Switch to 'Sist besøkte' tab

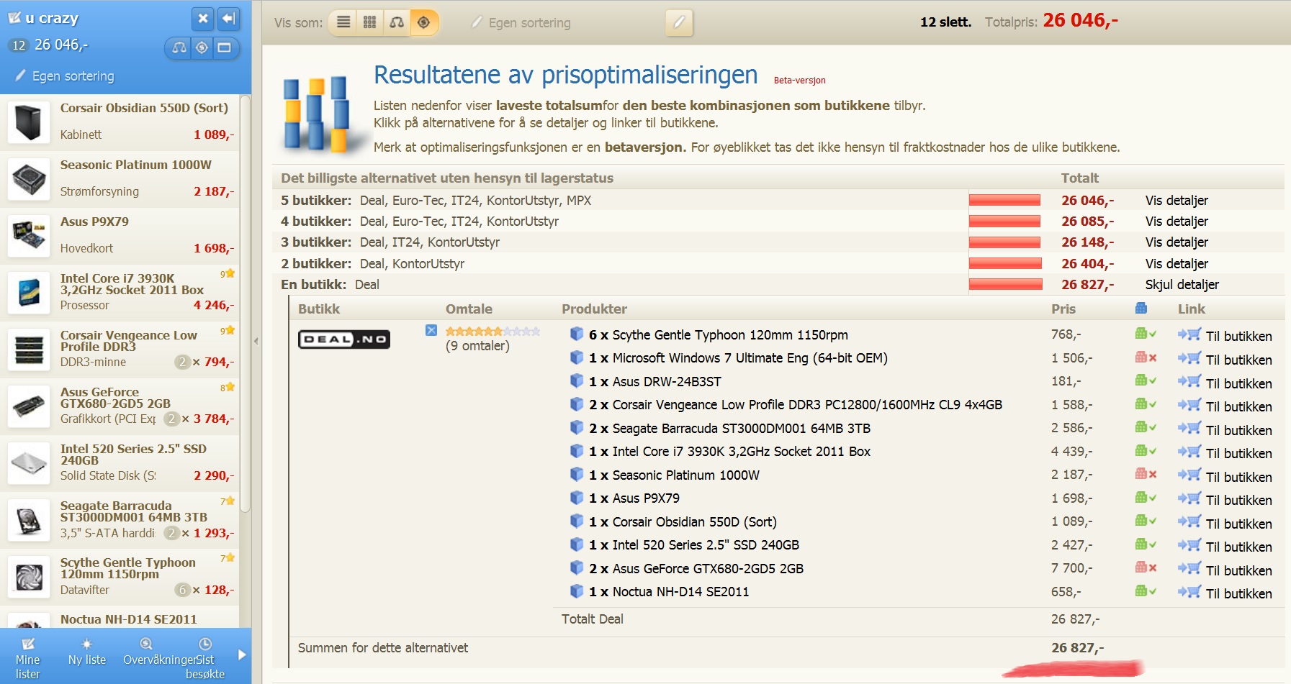[x=205, y=658]
